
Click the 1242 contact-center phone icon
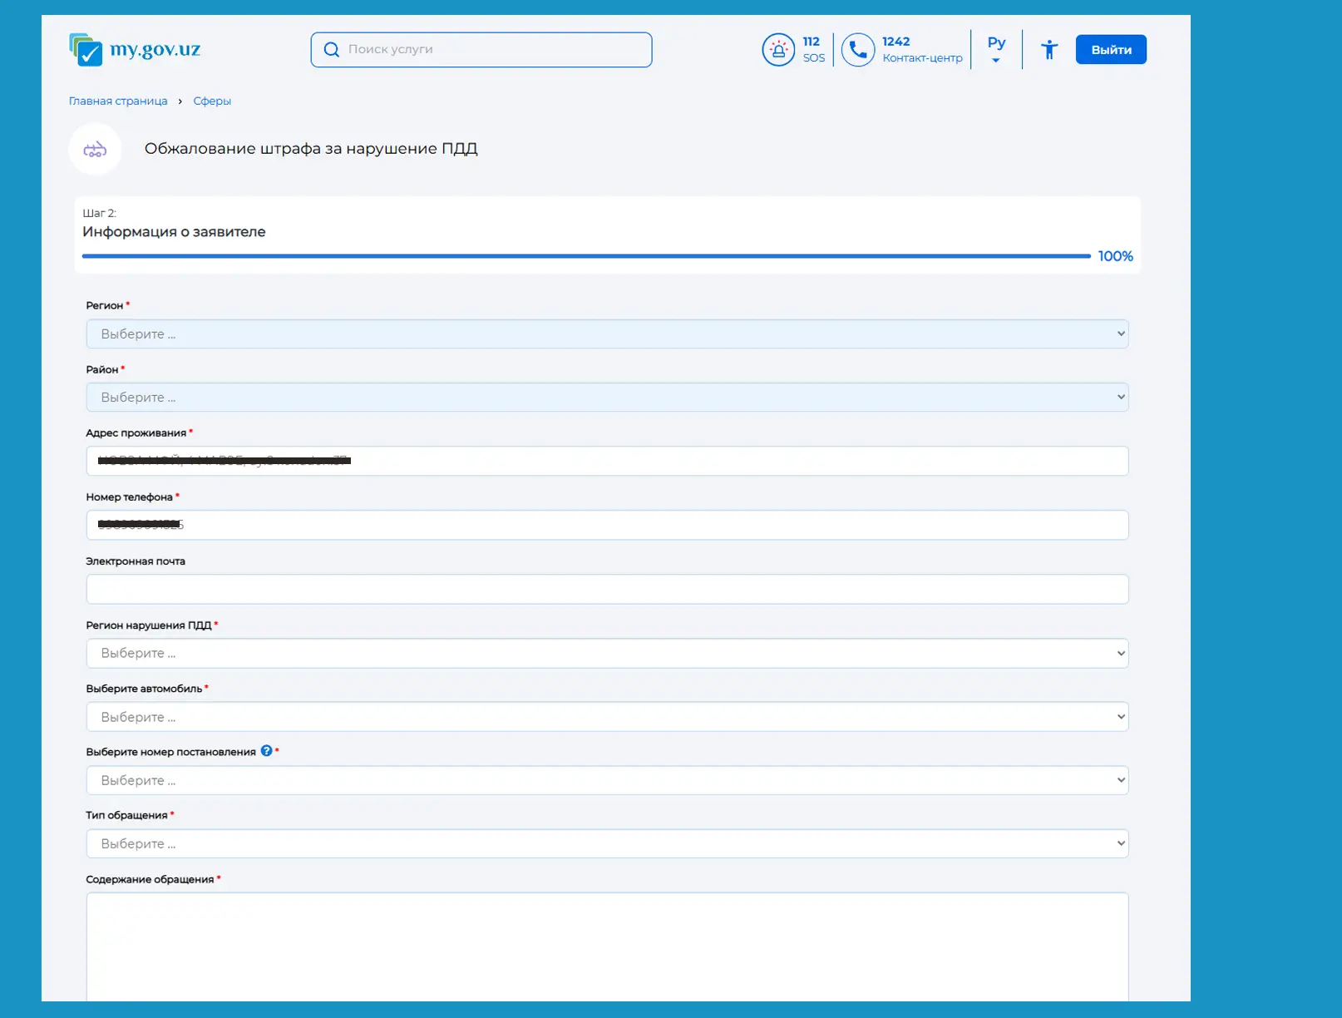click(858, 50)
